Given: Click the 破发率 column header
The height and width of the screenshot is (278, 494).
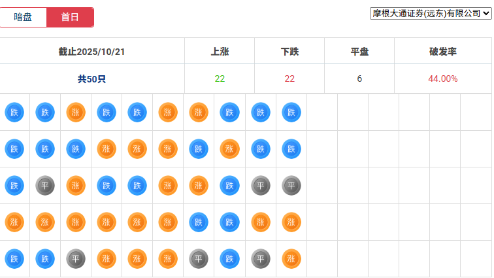Looking at the screenshot, I should [442, 51].
